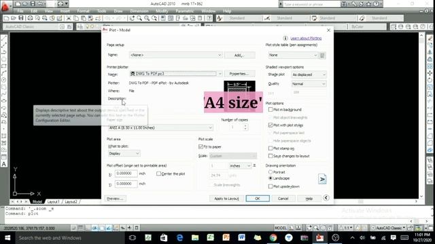The image size is (435, 244).
Task: Click the Copy icon in the standard toolbar
Action: point(76,18)
